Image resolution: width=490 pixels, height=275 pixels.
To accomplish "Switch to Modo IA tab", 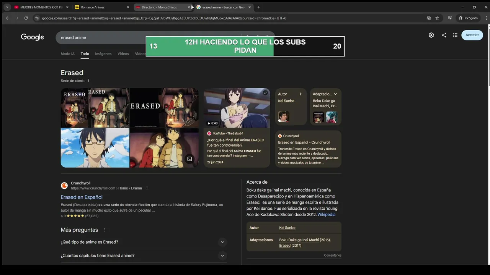I will (68, 54).
